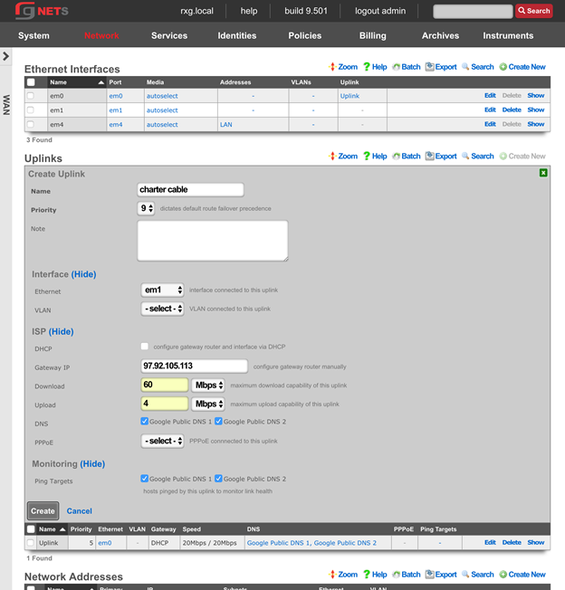Click Create New in Ethernet Interfaces

point(522,67)
